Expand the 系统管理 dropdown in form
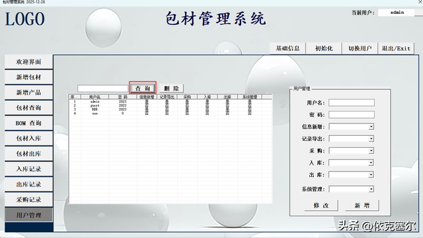The width and height of the screenshot is (423, 238). coord(371,189)
